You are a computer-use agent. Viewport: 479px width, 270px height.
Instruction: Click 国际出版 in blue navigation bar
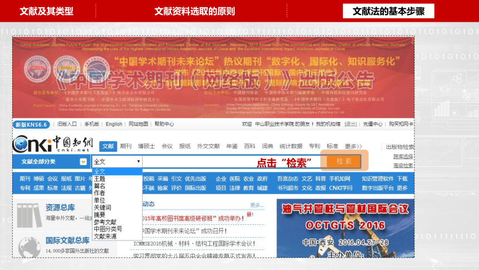click(x=195, y=188)
